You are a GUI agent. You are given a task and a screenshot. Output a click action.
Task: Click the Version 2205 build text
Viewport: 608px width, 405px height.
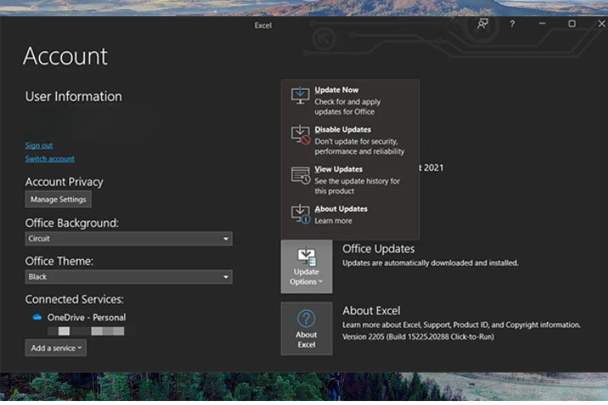(418, 337)
